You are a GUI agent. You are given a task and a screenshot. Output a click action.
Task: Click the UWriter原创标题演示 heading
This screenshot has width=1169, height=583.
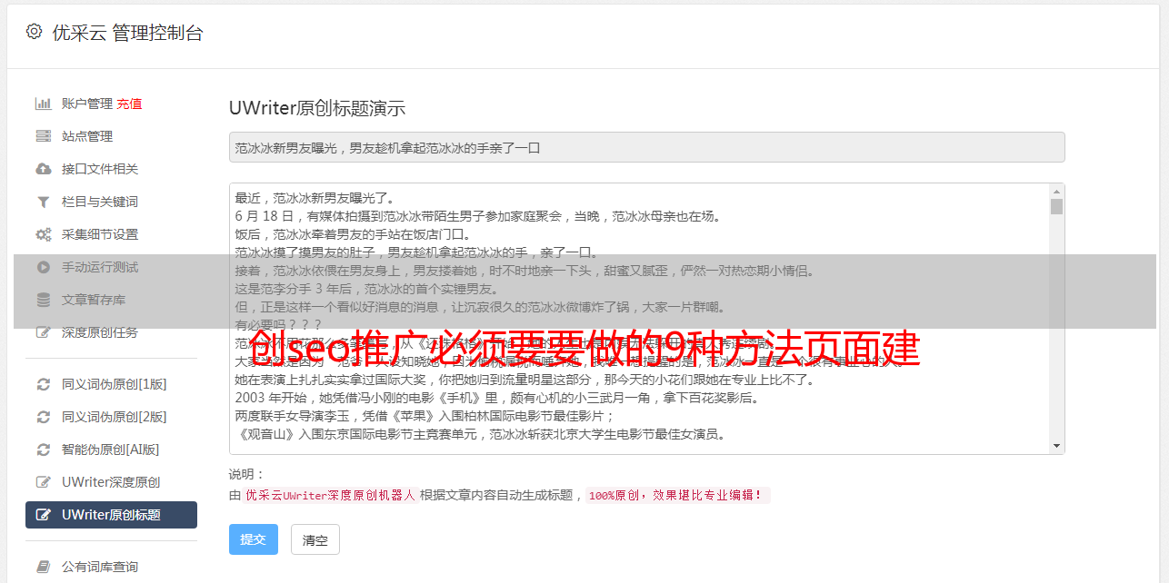pos(317,108)
